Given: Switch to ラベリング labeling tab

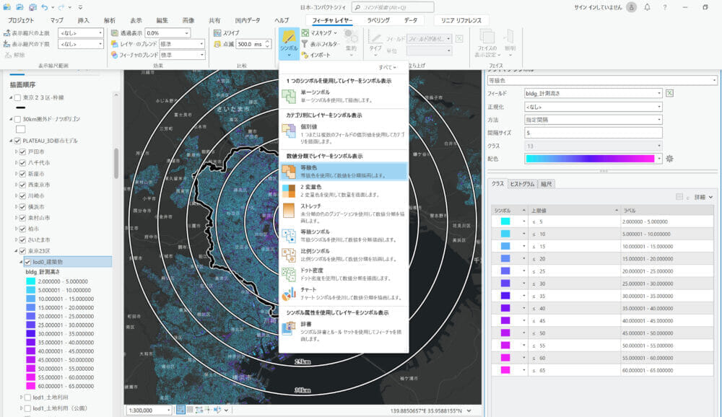Looking at the screenshot, I should pyautogui.click(x=378, y=20).
